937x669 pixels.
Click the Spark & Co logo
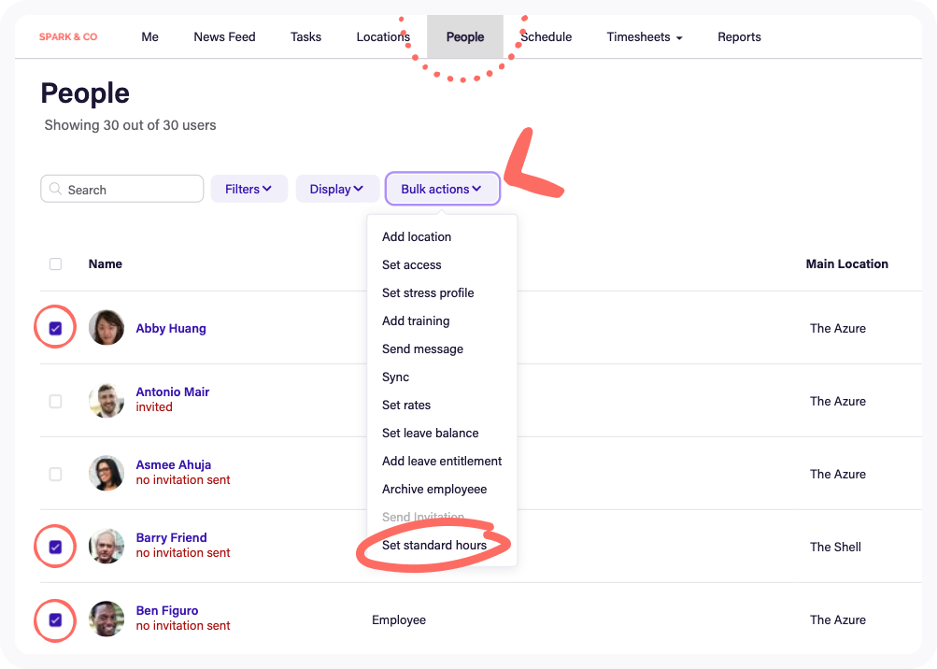pyautogui.click(x=68, y=37)
